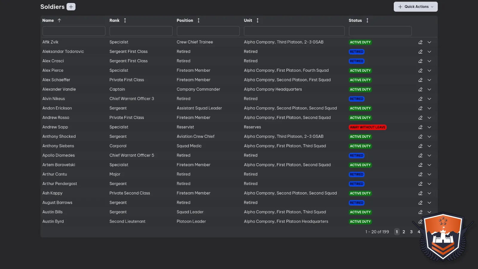Click the add soldier plus icon
This screenshot has width=478, height=269.
pyautogui.click(x=71, y=7)
